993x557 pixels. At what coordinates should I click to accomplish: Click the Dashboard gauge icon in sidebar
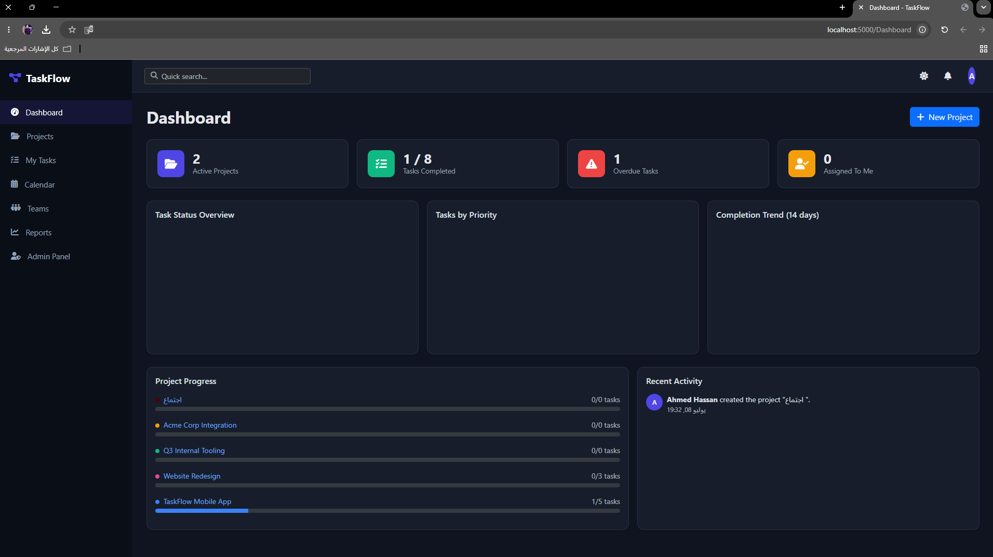coord(15,112)
